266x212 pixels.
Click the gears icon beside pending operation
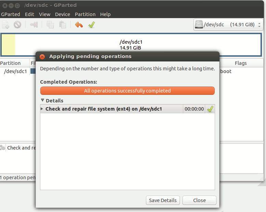2,148
